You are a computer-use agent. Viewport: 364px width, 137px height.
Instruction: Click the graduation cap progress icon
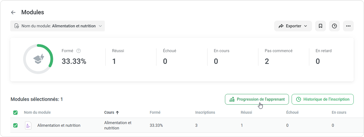[38, 59]
